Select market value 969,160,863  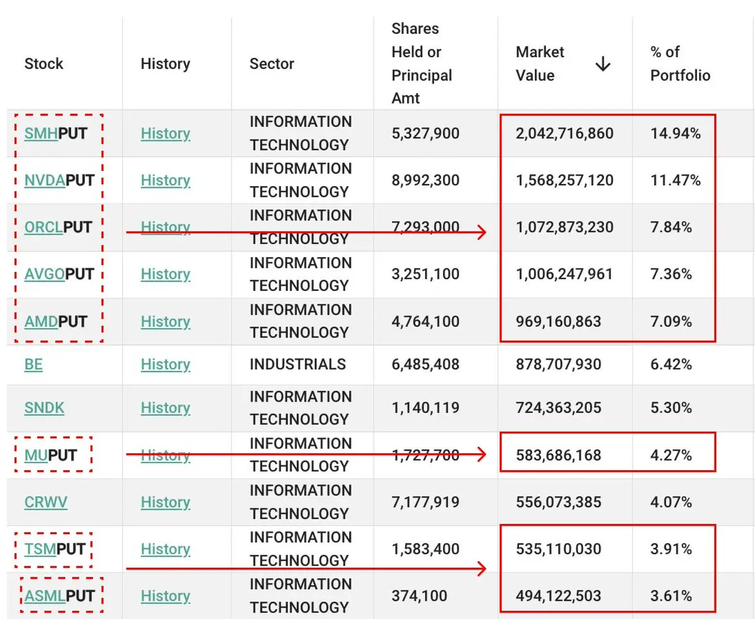click(559, 321)
